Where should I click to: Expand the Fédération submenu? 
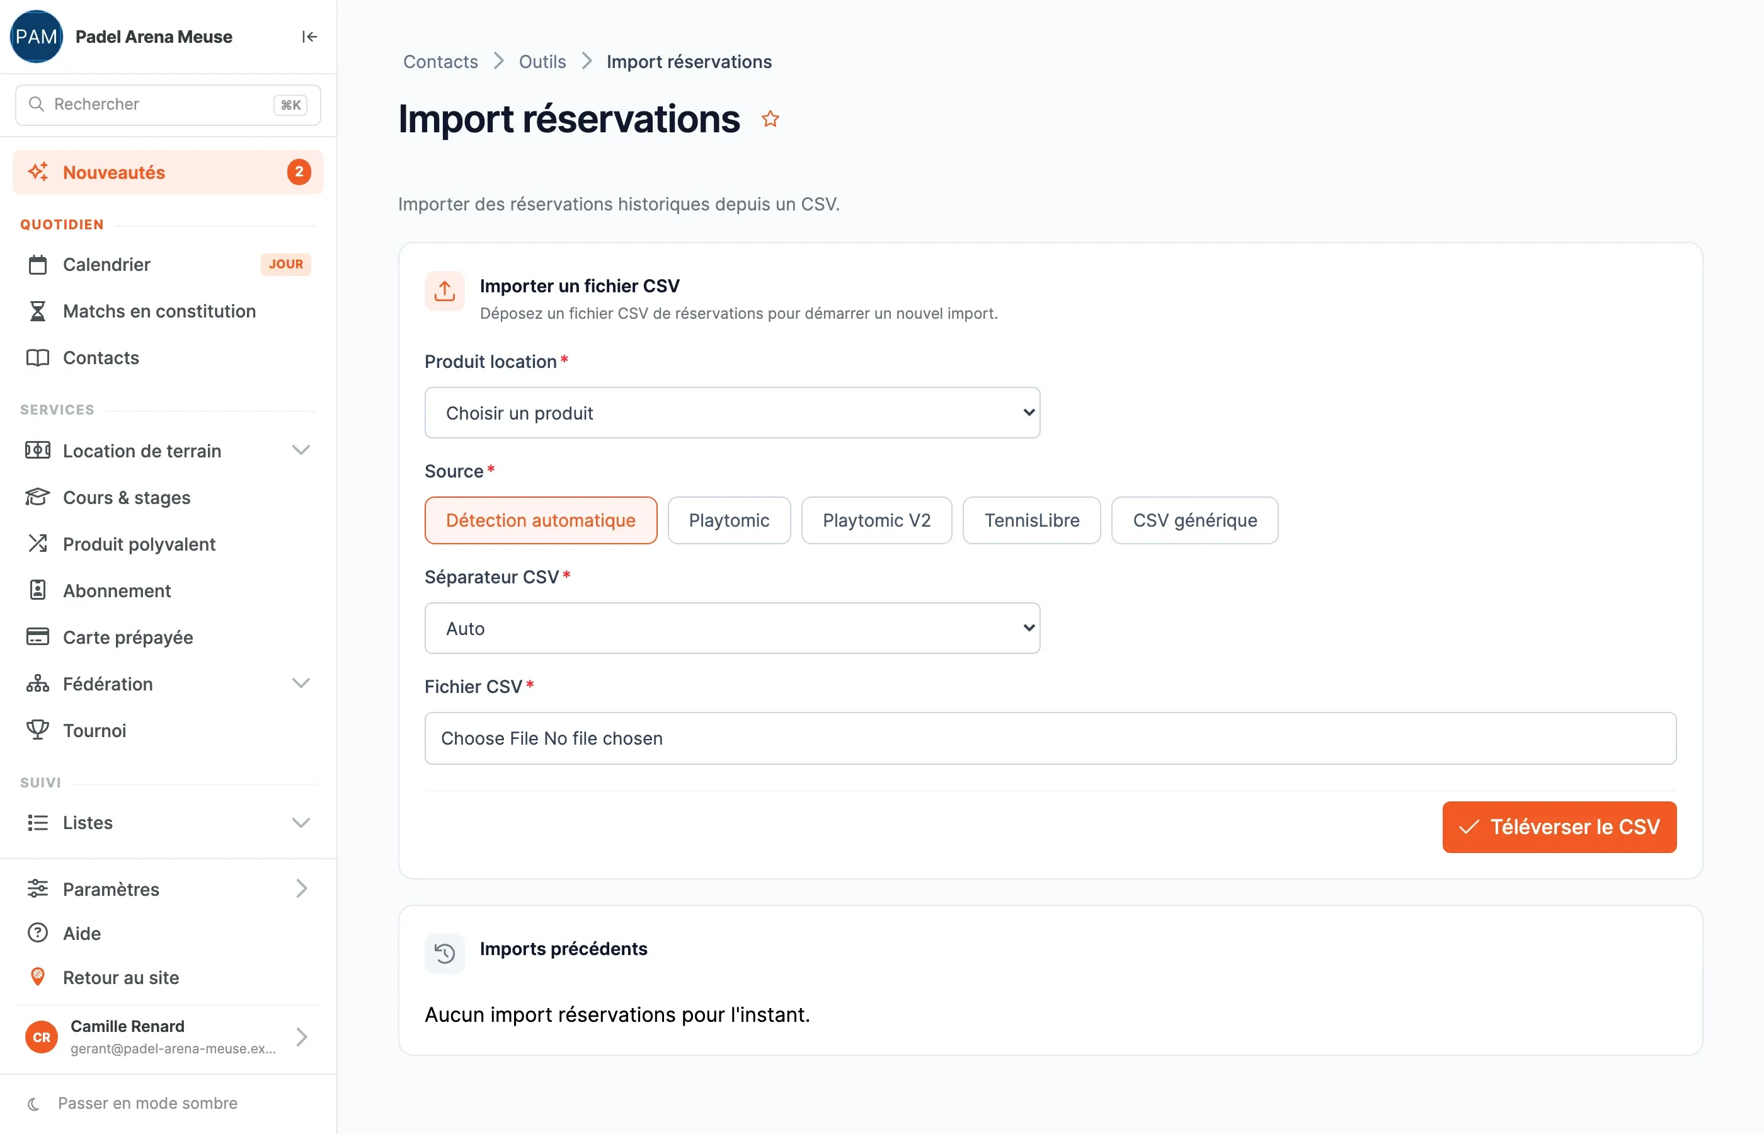[168, 684]
